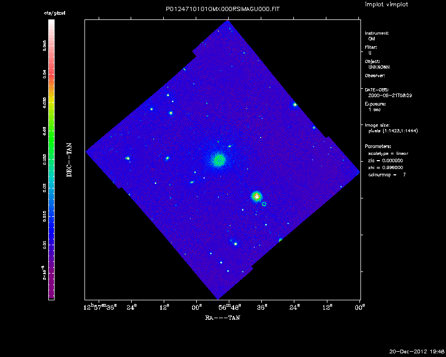Click the 0.045 colorbar tick label

point(45,46)
